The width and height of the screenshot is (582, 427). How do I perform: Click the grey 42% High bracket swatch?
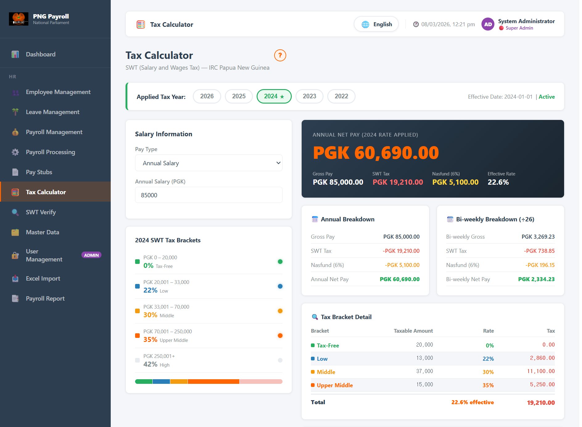[x=138, y=360]
